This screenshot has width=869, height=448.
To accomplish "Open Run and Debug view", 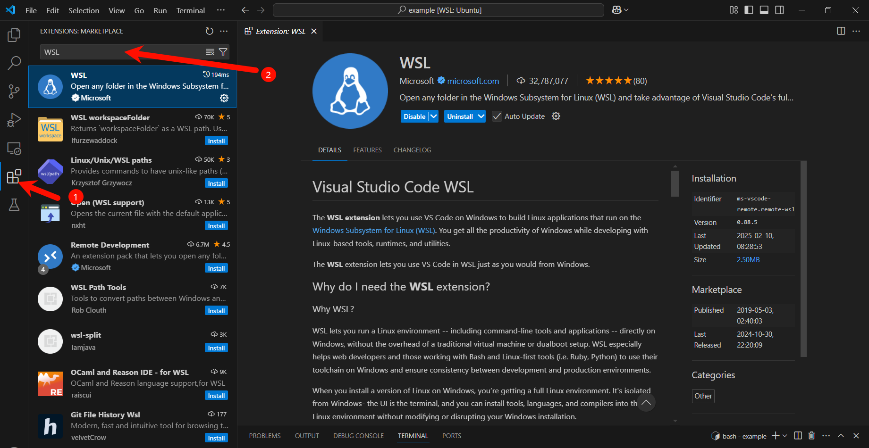I will (14, 120).
